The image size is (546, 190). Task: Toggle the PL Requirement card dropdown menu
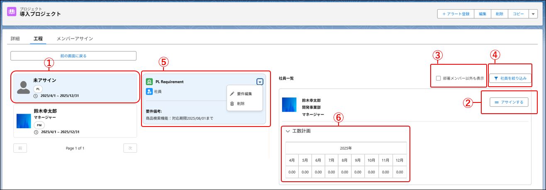pyautogui.click(x=260, y=82)
